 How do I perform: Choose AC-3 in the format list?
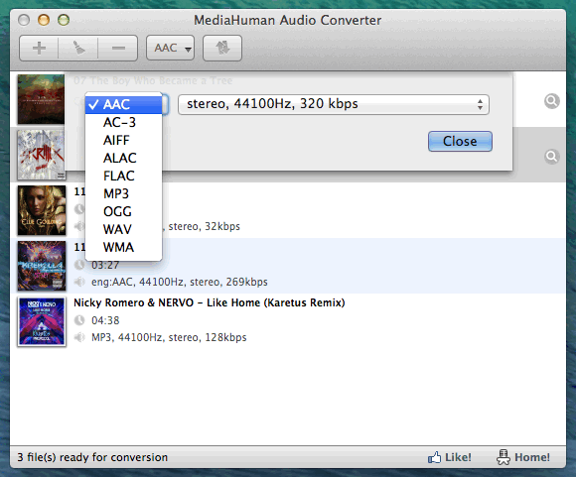click(x=123, y=122)
